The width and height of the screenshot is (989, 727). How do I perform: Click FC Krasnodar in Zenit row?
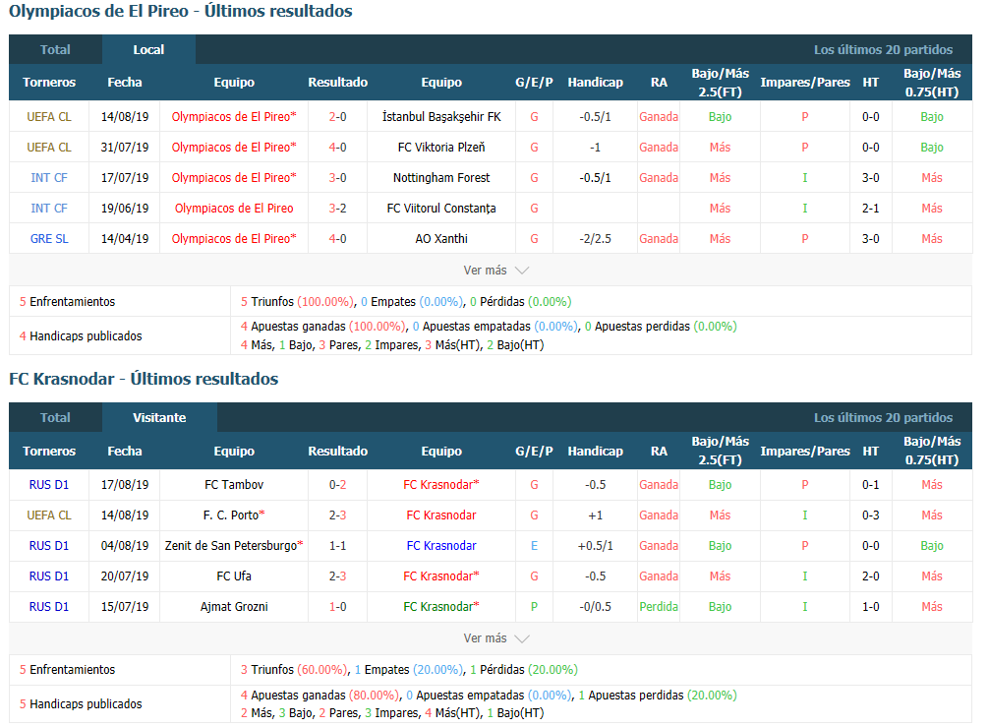[x=441, y=546]
